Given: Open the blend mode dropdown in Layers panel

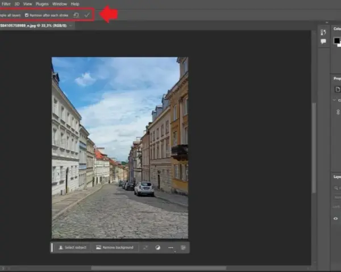Looking at the screenshot, I should (x=337, y=197).
